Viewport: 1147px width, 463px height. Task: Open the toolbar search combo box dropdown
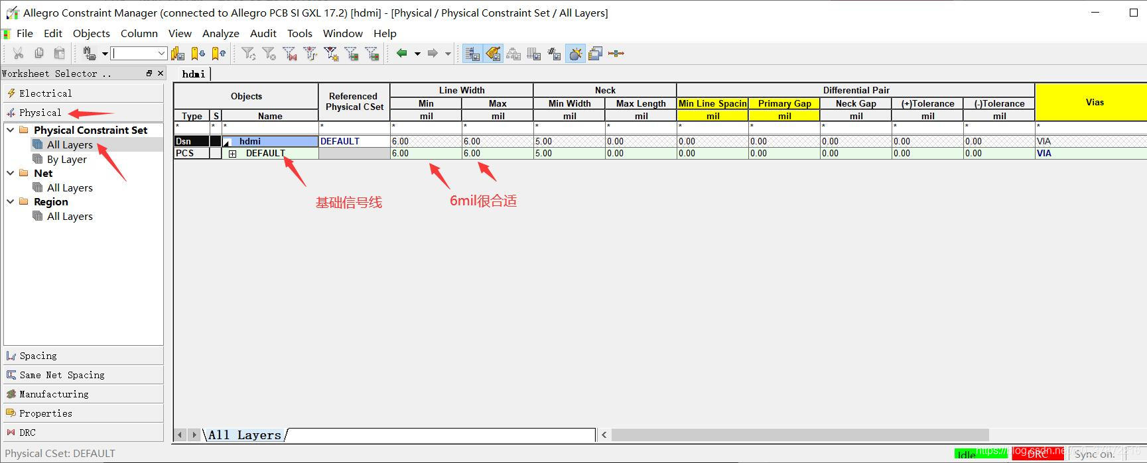(x=161, y=54)
